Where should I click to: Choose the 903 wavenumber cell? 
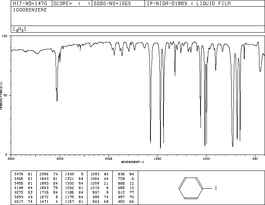click(x=96, y=201)
